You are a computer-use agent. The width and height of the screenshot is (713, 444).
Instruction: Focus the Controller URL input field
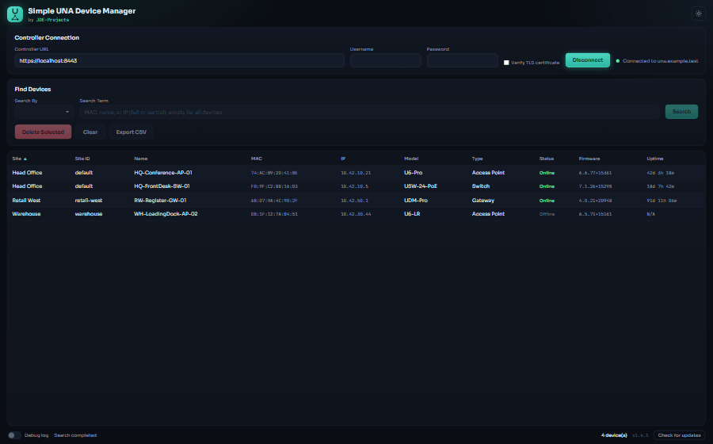click(179, 60)
